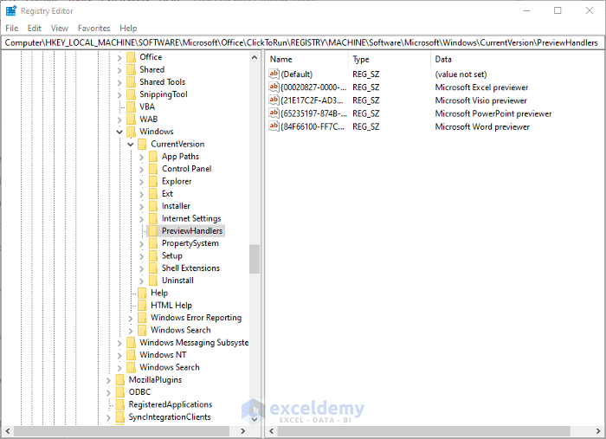
Task: Click the ODBC folder icon
Action: pyautogui.click(x=120, y=392)
